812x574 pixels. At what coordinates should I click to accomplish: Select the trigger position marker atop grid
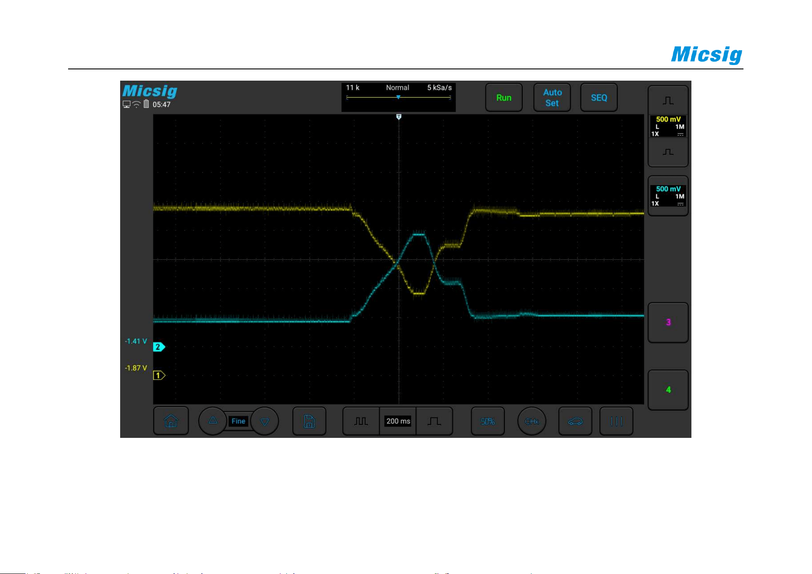[399, 117]
